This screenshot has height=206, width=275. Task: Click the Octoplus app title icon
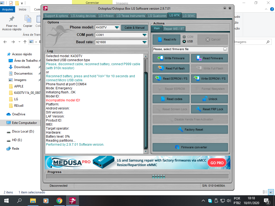point(45,8)
